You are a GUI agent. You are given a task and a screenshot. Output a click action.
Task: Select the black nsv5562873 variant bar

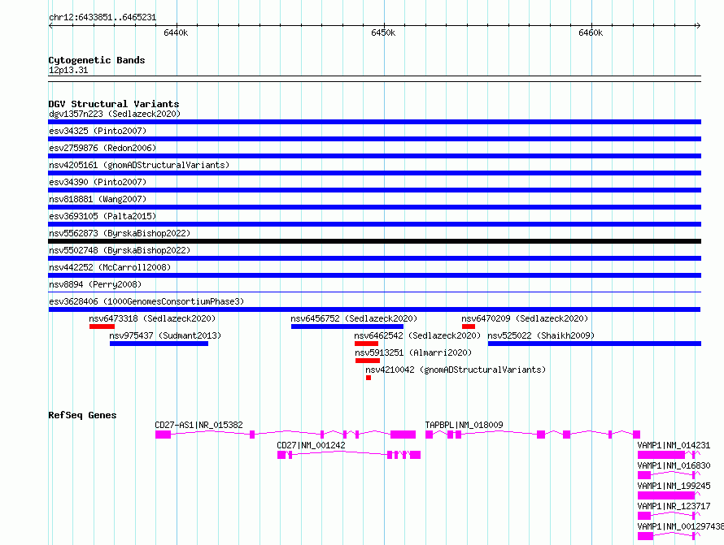pos(374,241)
